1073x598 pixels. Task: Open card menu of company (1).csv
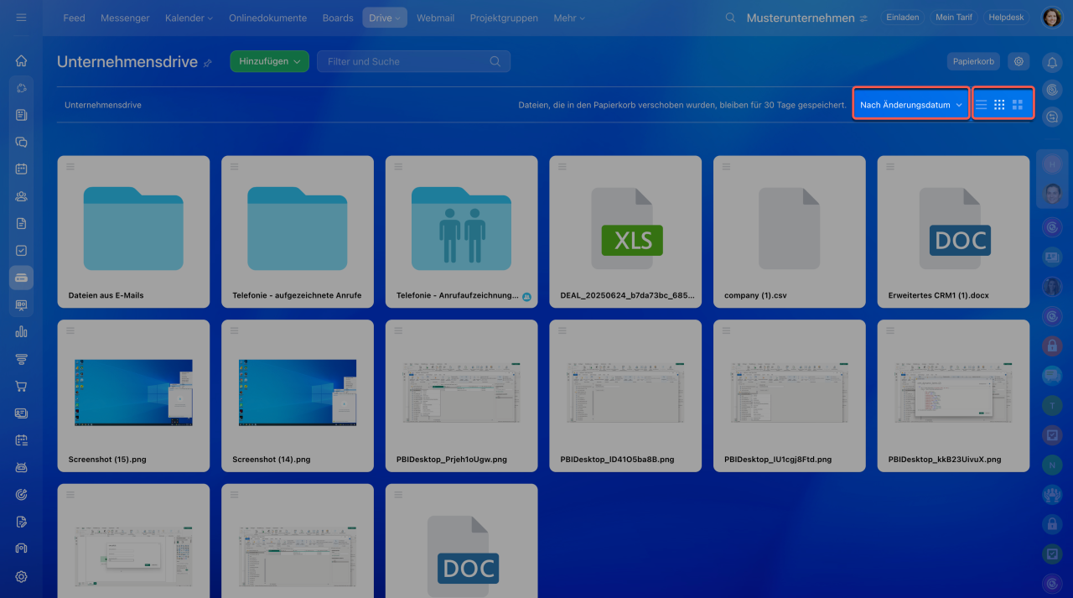click(x=727, y=166)
